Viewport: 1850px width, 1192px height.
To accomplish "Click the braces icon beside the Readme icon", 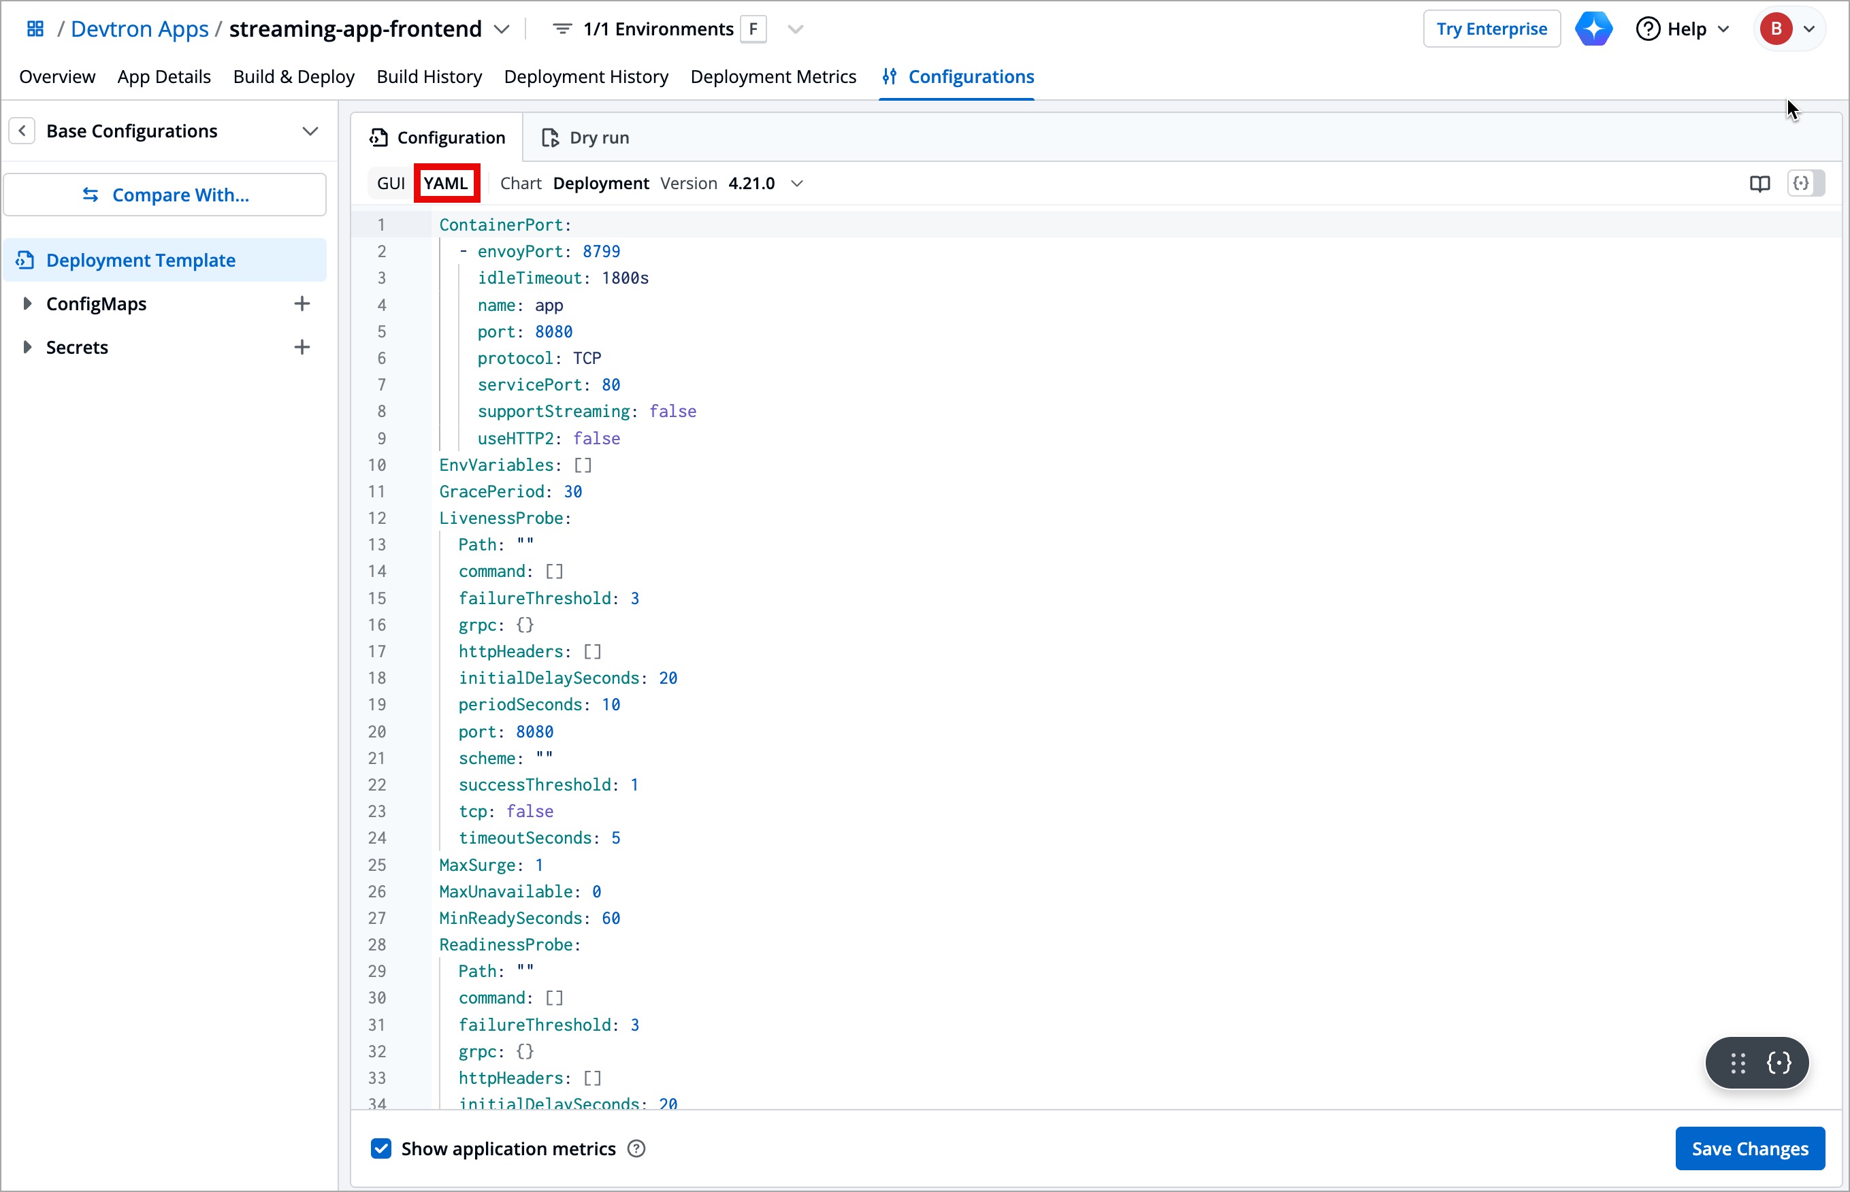I will point(1805,184).
